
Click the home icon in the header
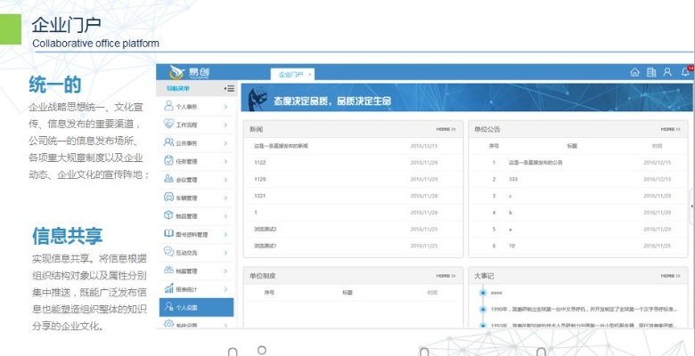click(634, 72)
